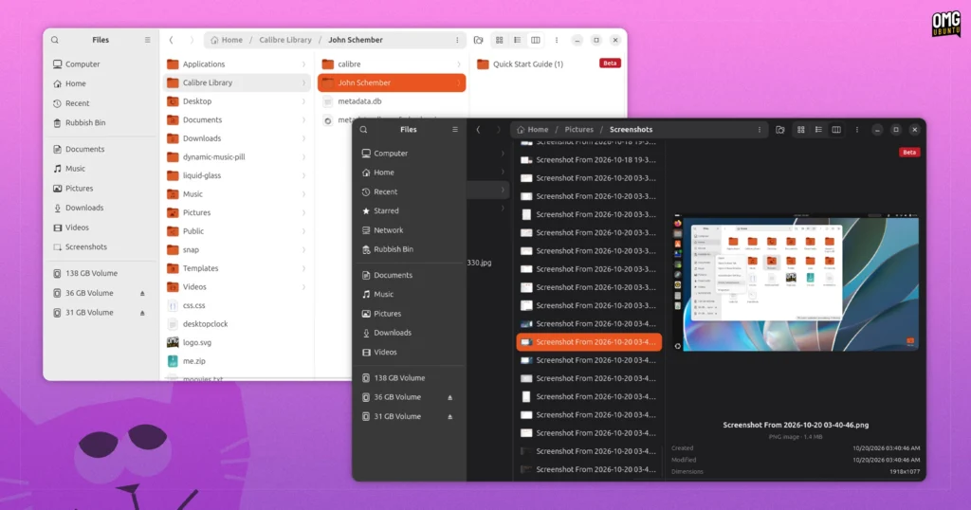This screenshot has width=971, height=510.
Task: Click the Beta badge in the light window
Action: [x=610, y=64]
